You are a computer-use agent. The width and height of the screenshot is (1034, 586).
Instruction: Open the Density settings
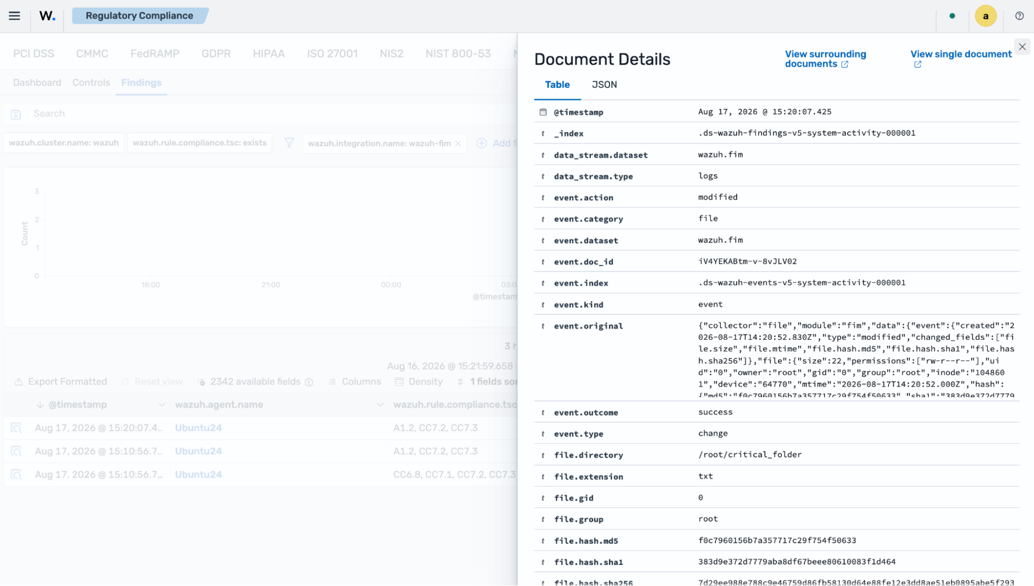click(419, 382)
